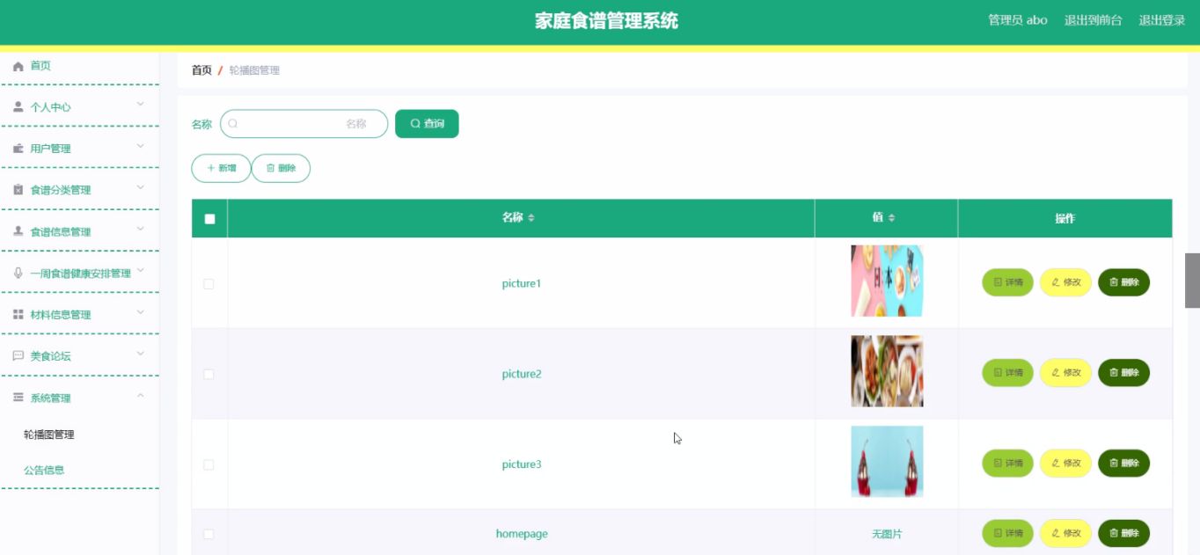Click the chat bubble icon next to 美食论坛
The height and width of the screenshot is (555, 1200).
[18, 356]
